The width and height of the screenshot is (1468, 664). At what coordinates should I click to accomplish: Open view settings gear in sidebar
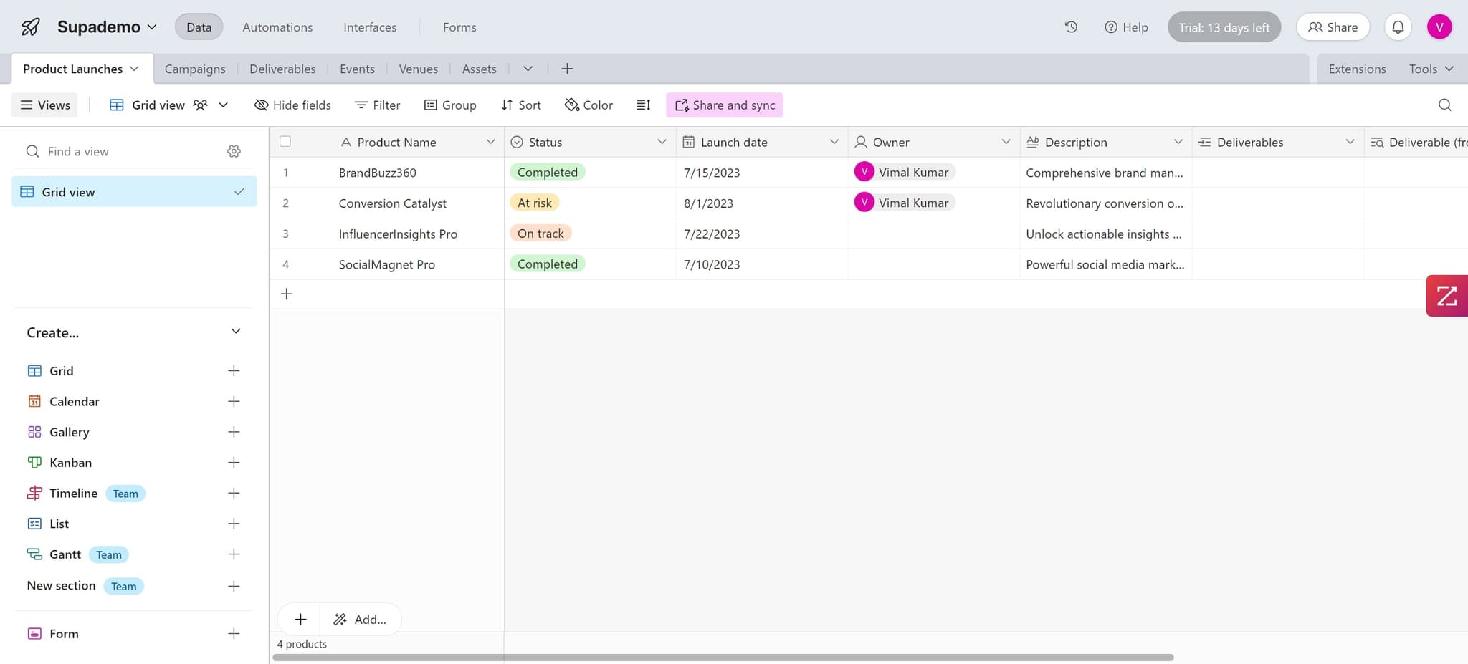[x=234, y=151]
